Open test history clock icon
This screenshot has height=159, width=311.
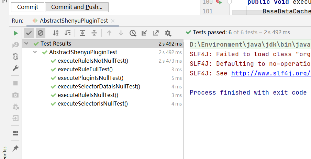(133, 33)
